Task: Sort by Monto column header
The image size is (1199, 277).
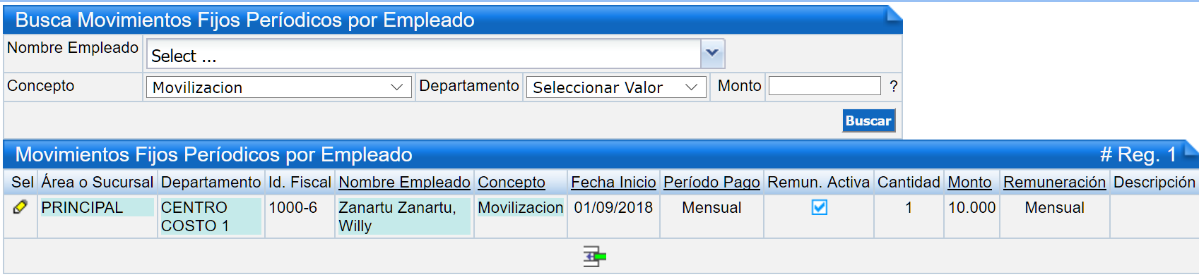Action: (x=969, y=182)
